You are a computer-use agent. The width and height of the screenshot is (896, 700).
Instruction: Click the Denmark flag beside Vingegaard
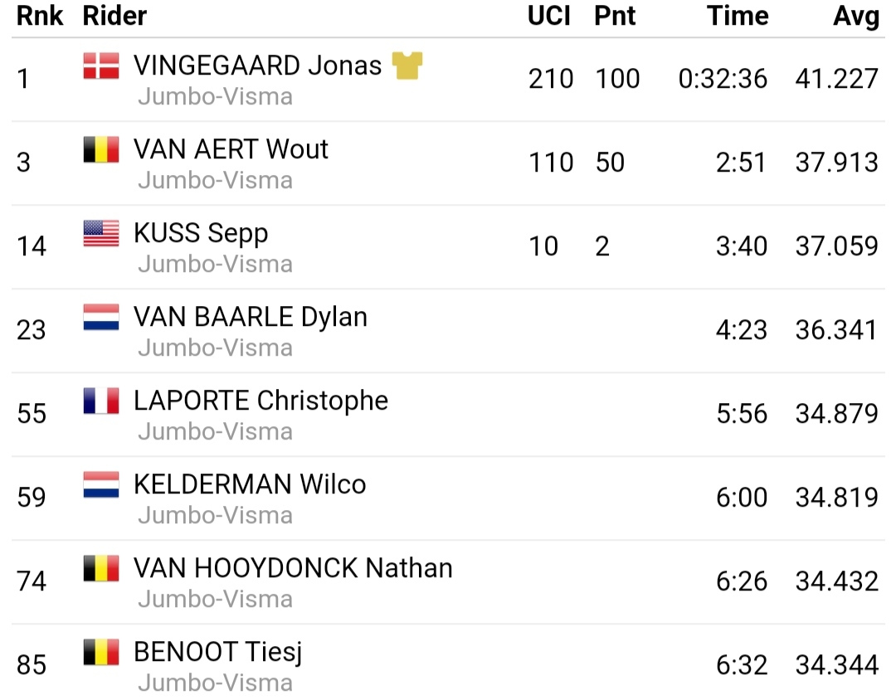[101, 66]
